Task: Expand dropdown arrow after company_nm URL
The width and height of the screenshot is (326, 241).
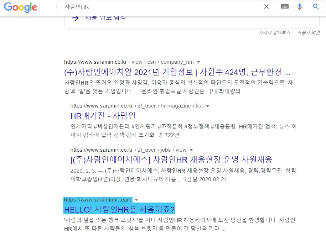Action: coord(198,62)
